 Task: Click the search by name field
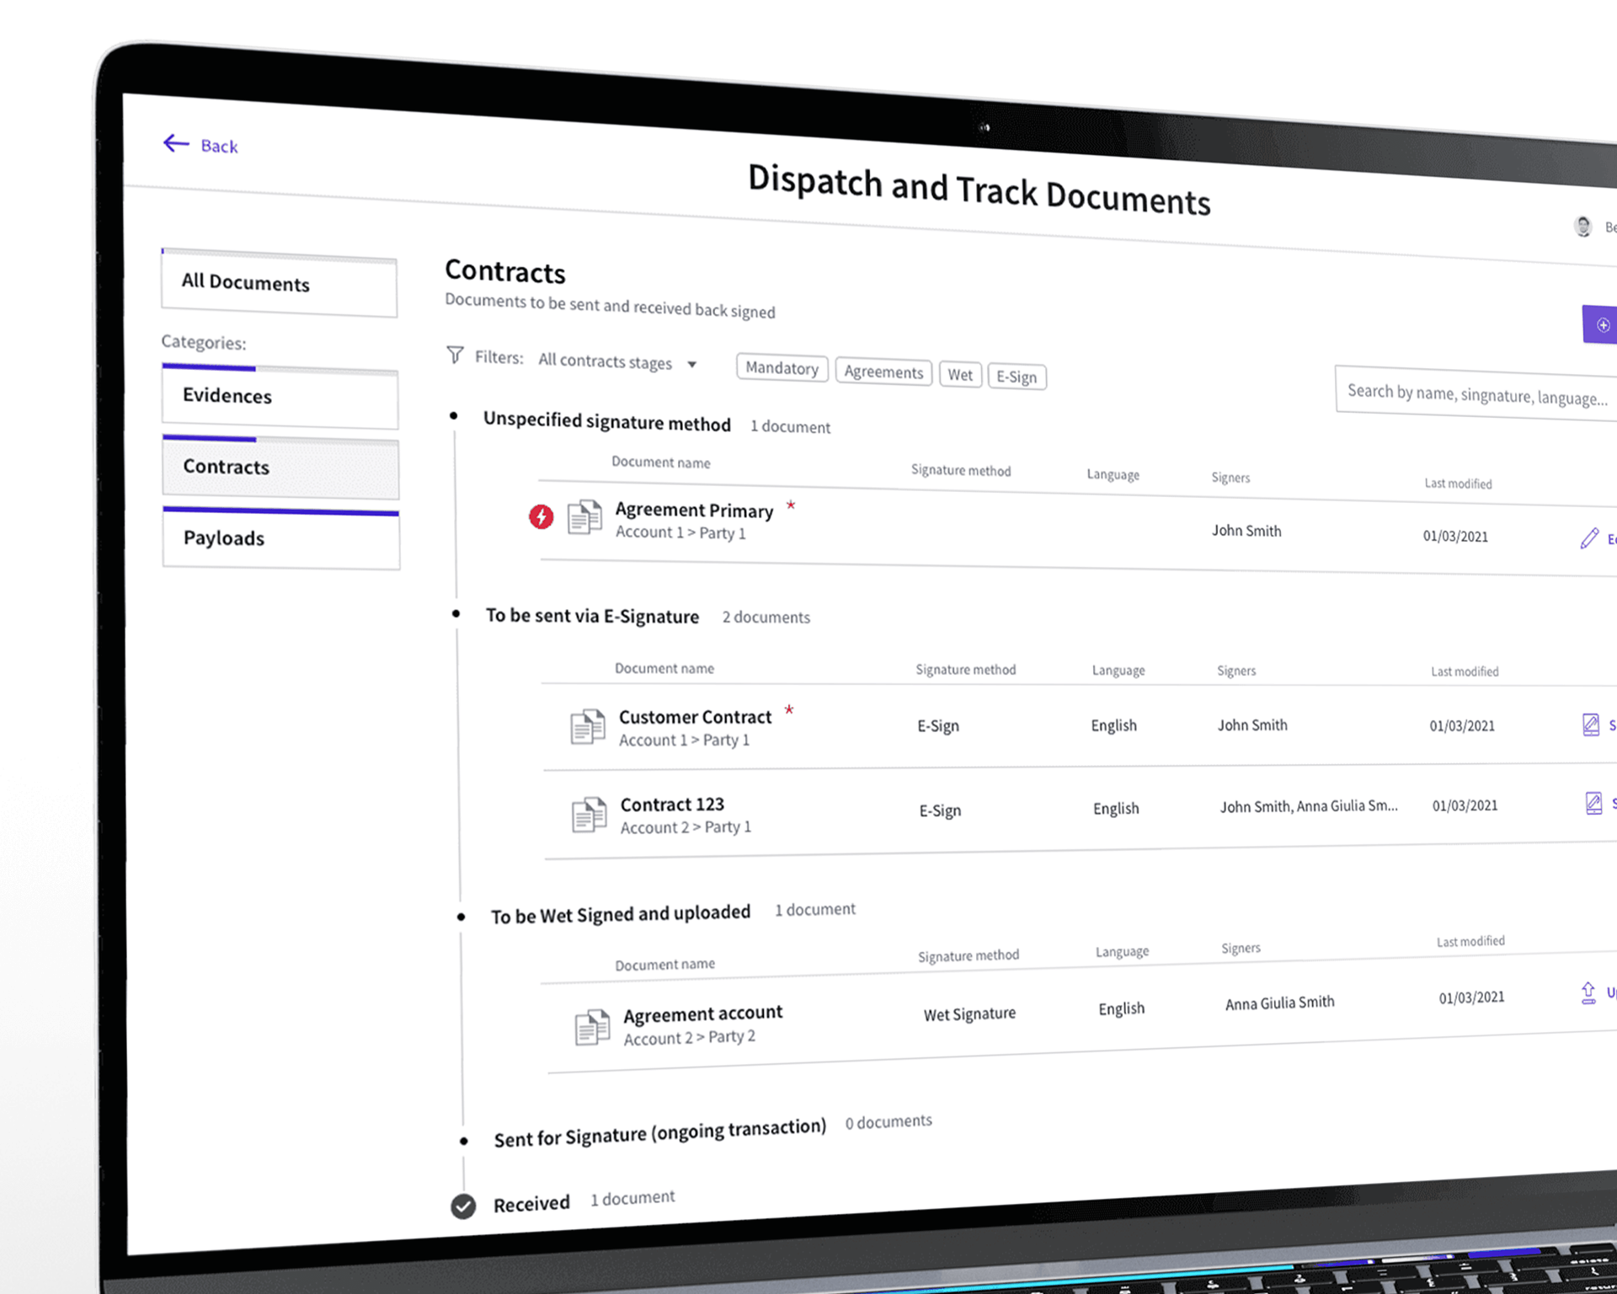[1476, 394]
